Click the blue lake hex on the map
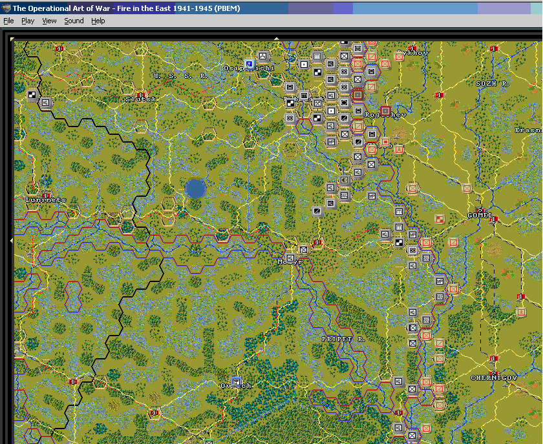 tap(196, 188)
